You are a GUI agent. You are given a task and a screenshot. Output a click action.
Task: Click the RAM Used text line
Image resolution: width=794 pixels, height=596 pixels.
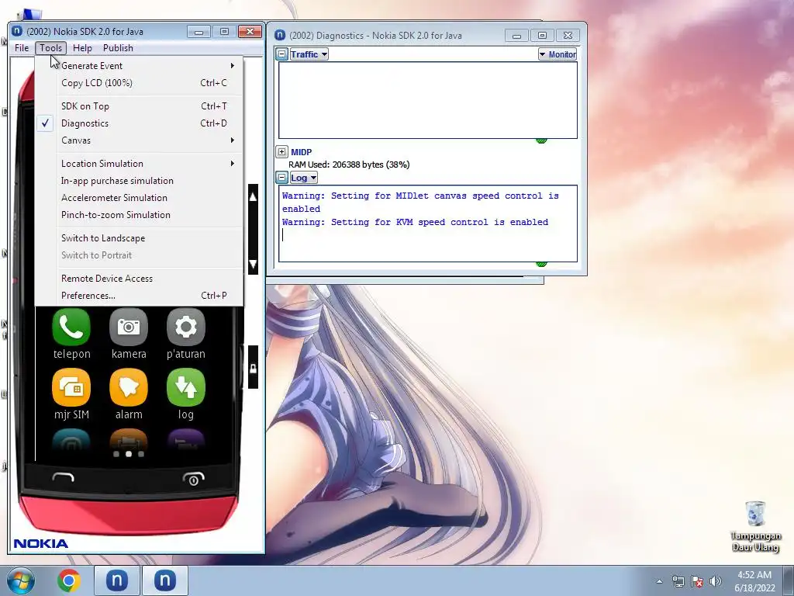[349, 165]
